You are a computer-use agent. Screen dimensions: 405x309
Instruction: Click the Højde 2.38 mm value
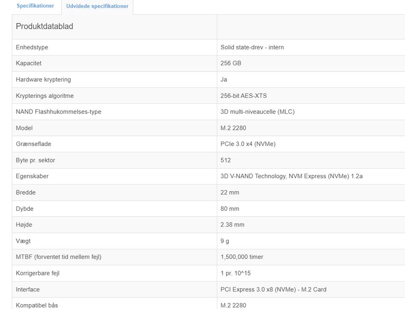coord(232,225)
